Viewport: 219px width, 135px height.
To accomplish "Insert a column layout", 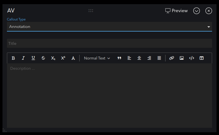I will coord(202,58).
